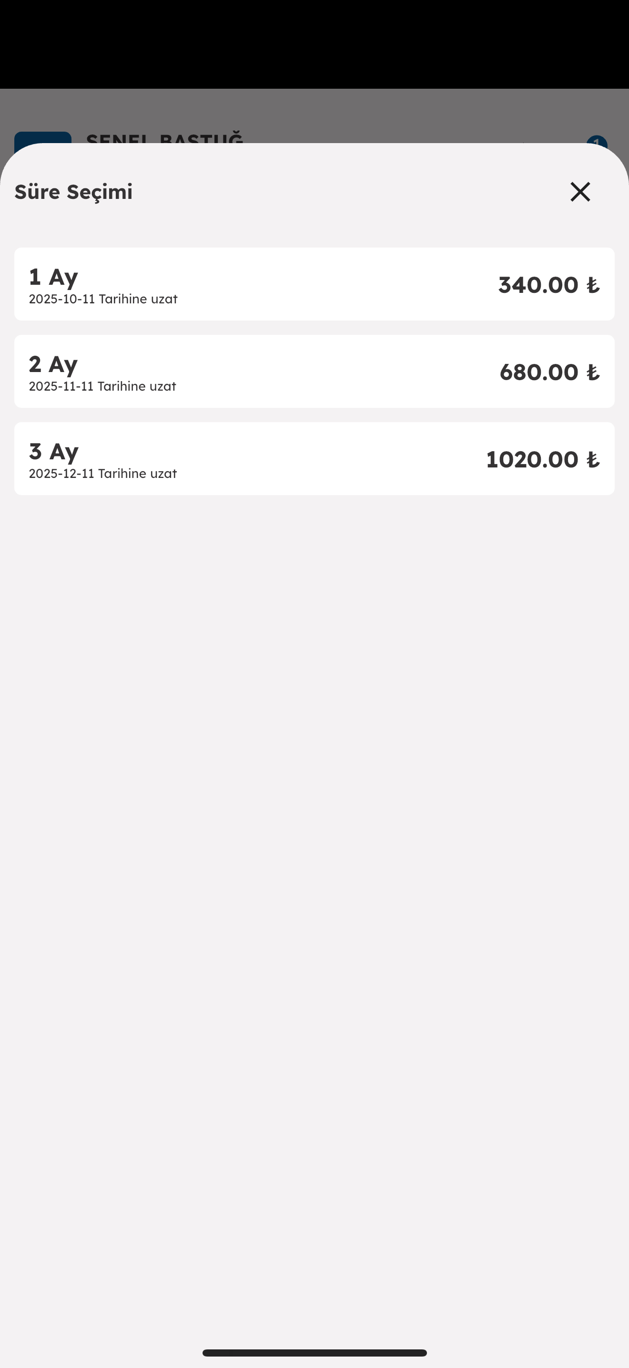Click the 2025-12-11 Tarihine uzat text

(102, 473)
